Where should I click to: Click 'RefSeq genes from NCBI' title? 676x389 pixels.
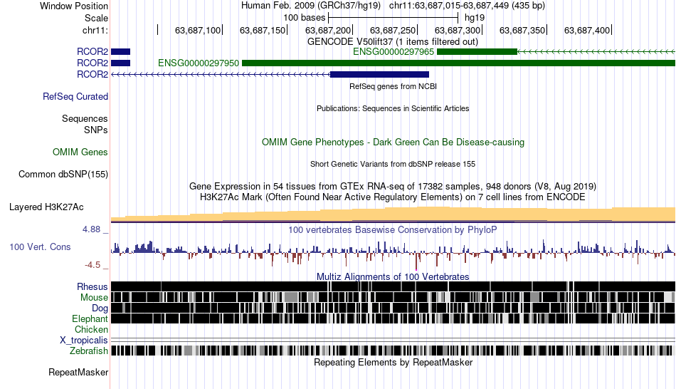394,86
